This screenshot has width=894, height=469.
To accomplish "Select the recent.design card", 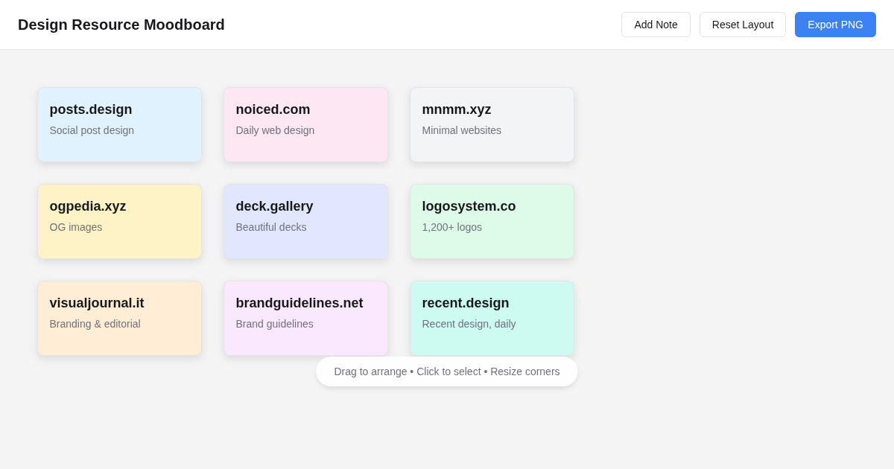I will click(492, 319).
